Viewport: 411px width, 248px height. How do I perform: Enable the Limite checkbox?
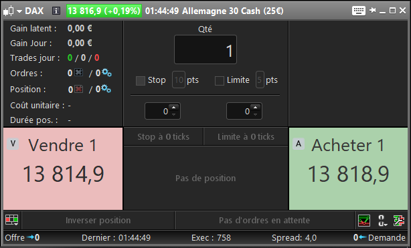click(x=219, y=81)
